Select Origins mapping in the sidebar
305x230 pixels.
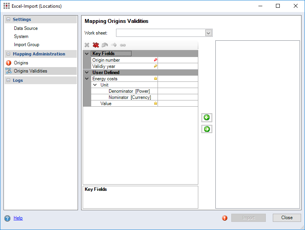[21, 63]
